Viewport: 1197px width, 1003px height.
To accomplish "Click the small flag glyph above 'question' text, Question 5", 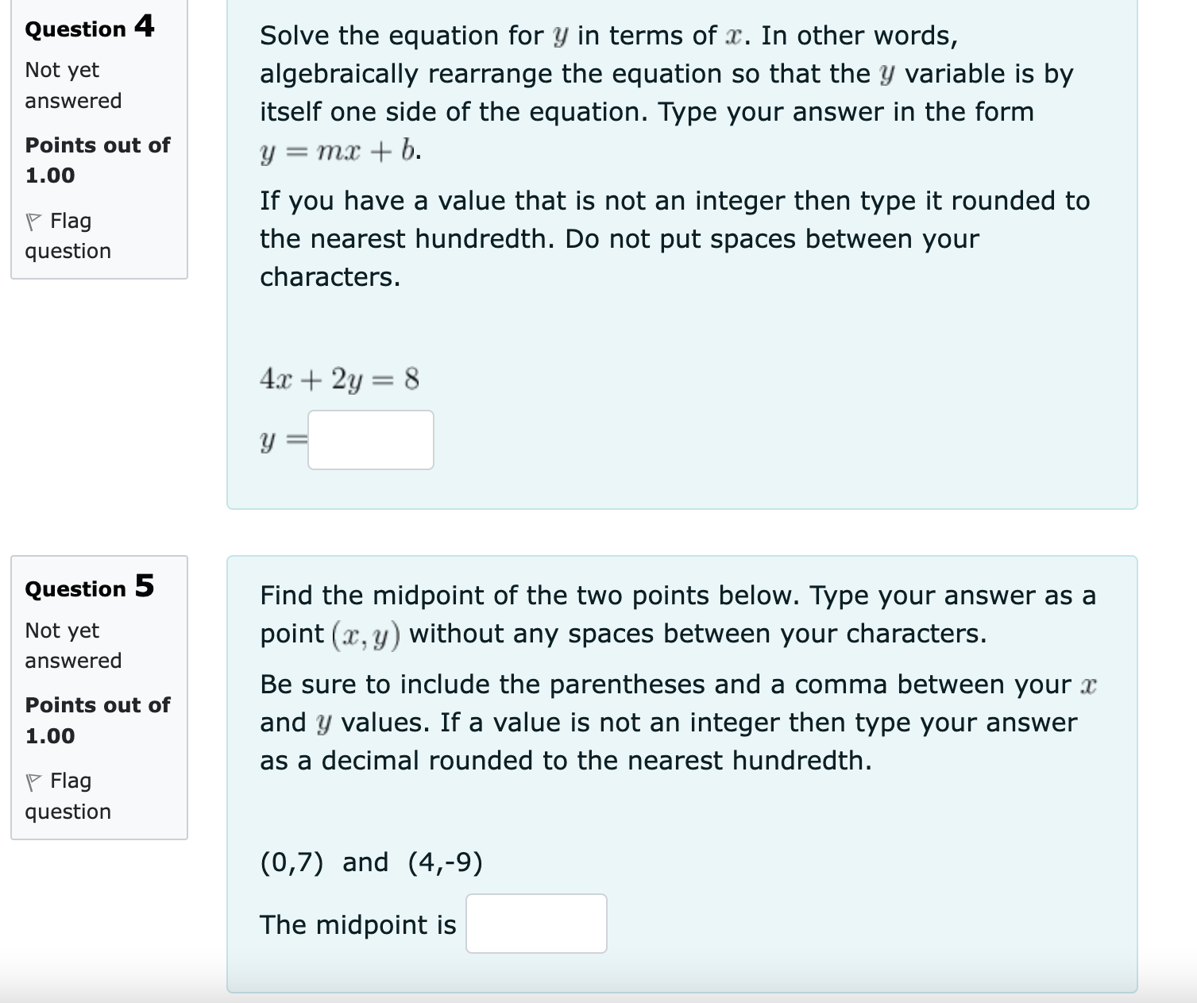I will pos(35,781).
